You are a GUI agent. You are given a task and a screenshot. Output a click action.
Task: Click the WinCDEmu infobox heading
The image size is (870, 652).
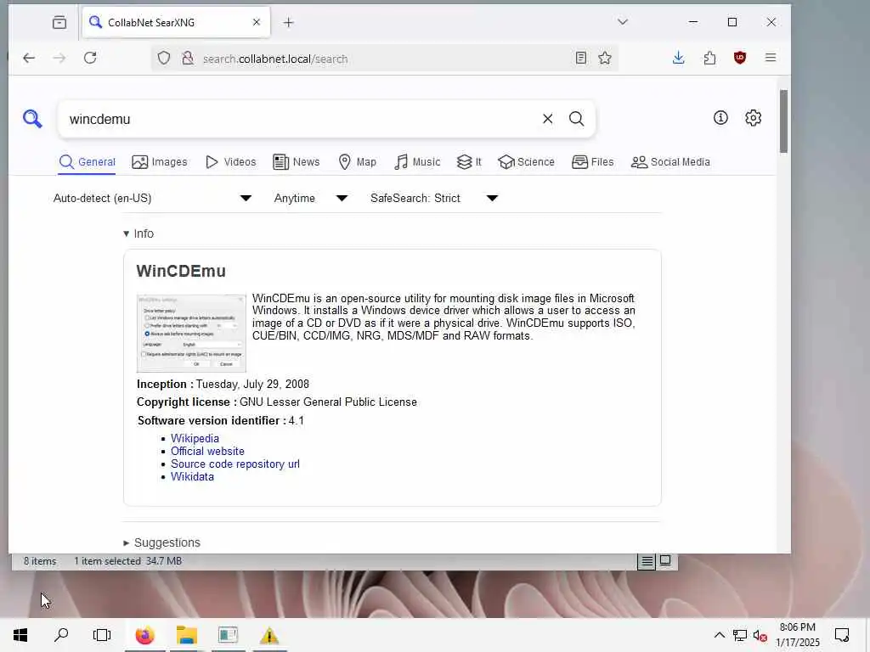pyautogui.click(x=181, y=271)
